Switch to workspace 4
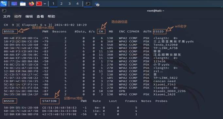The height and width of the screenshot is (119, 223). coord(77,4)
